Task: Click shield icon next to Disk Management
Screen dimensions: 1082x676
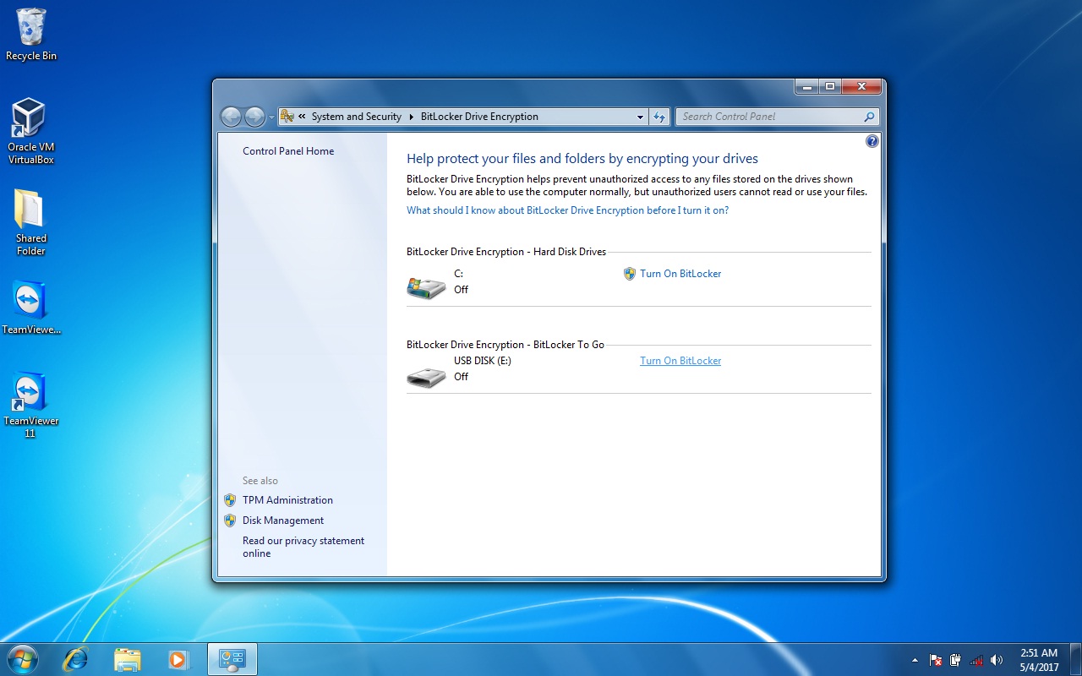Action: click(230, 521)
